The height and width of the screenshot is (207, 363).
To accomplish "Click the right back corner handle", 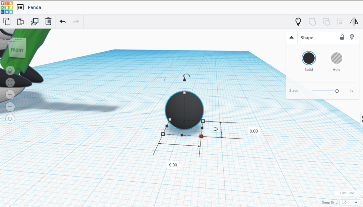I will coord(203,121).
